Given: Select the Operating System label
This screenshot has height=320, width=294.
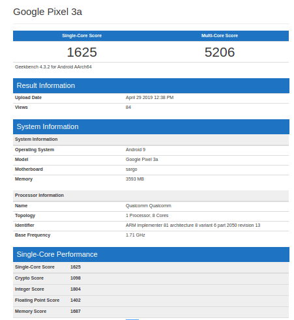Looking at the screenshot, I should click(x=35, y=150).
